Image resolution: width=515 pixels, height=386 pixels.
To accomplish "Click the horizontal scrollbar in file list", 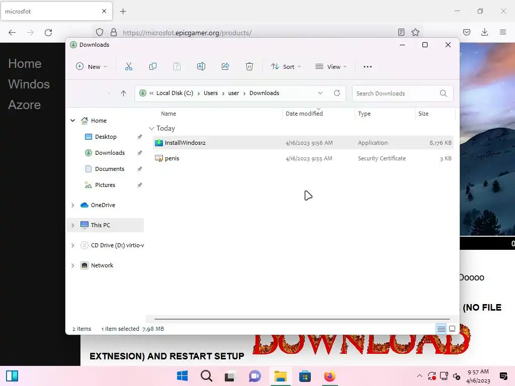I will pyautogui.click(x=302, y=319).
